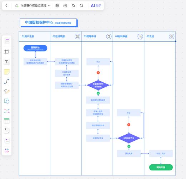Select the mind map tool
186x179 pixels.
pyautogui.click(x=7, y=111)
